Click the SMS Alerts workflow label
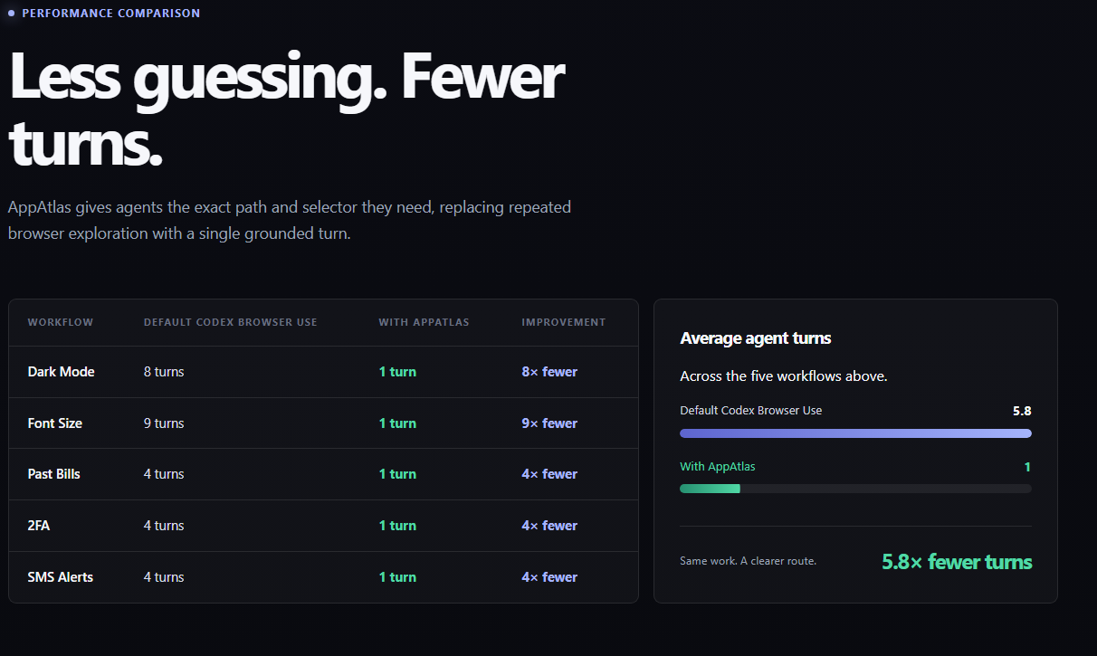Screen dimensions: 1097x656 click(61, 577)
